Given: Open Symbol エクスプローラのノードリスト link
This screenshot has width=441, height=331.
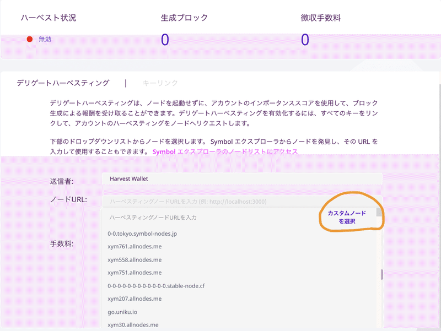Looking at the screenshot, I should pyautogui.click(x=225, y=152).
